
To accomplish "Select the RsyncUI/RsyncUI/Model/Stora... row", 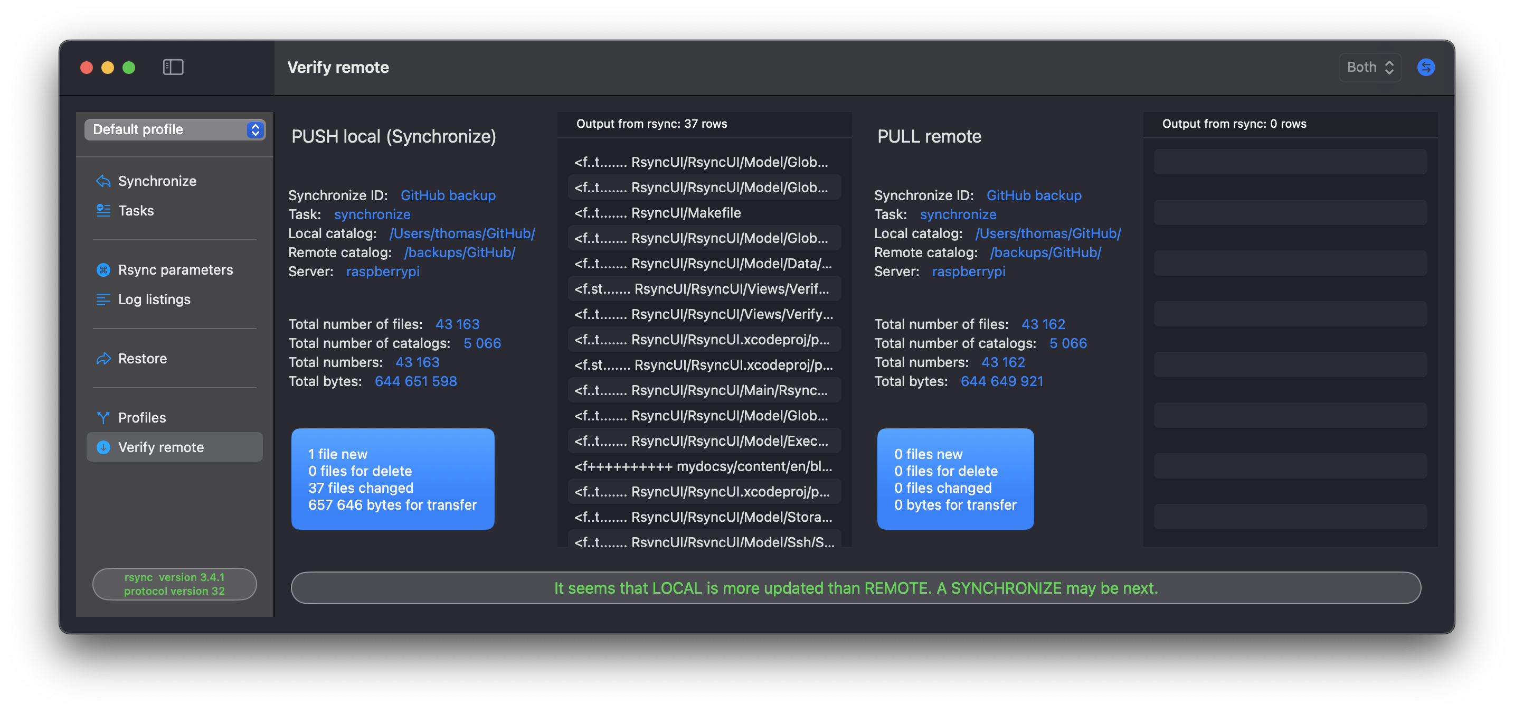I will coord(704,516).
